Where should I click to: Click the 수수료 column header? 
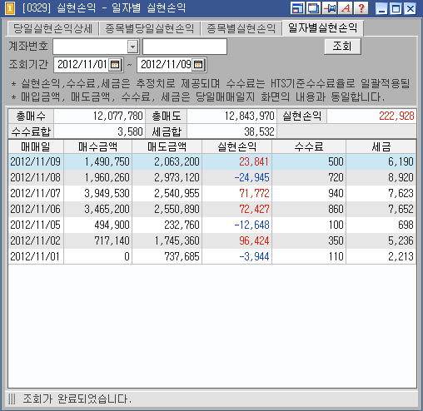309,146
